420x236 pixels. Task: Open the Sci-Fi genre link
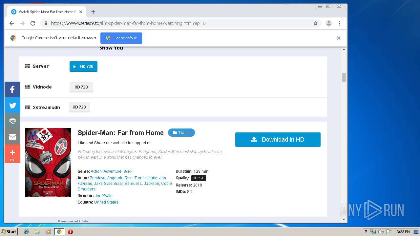pyautogui.click(x=128, y=171)
